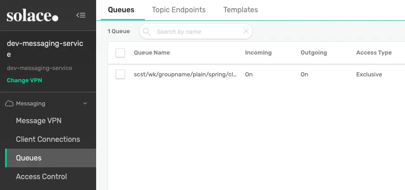Collapse the Messaging section chevron
405x190 pixels.
pyautogui.click(x=85, y=104)
